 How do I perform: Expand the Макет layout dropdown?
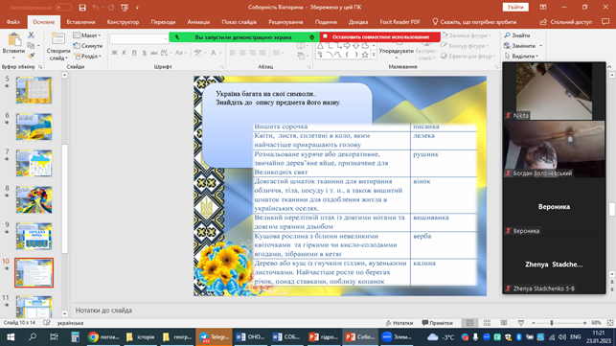87,35
